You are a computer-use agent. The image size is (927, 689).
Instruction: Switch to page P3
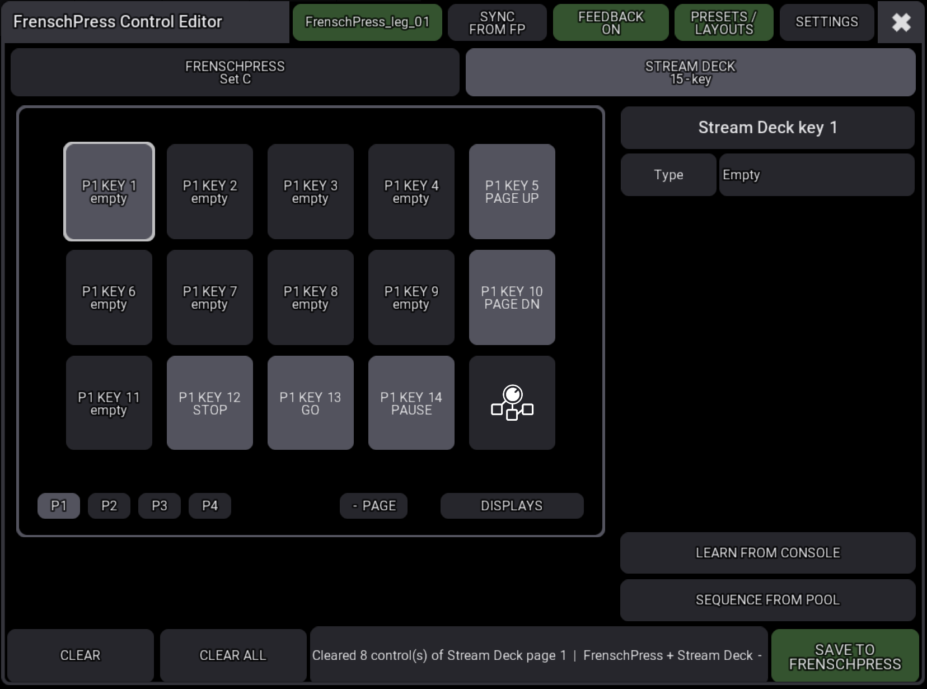(x=160, y=506)
